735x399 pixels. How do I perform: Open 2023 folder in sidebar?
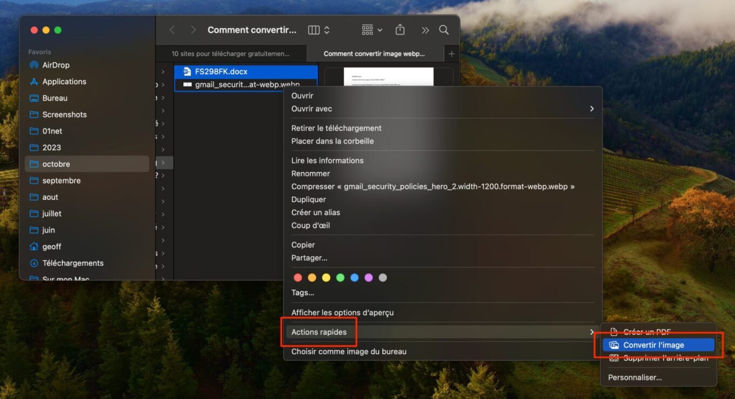[51, 147]
